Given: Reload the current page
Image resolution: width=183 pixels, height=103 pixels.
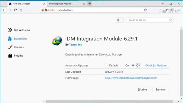Looking at the screenshot, I should pos(15,10).
